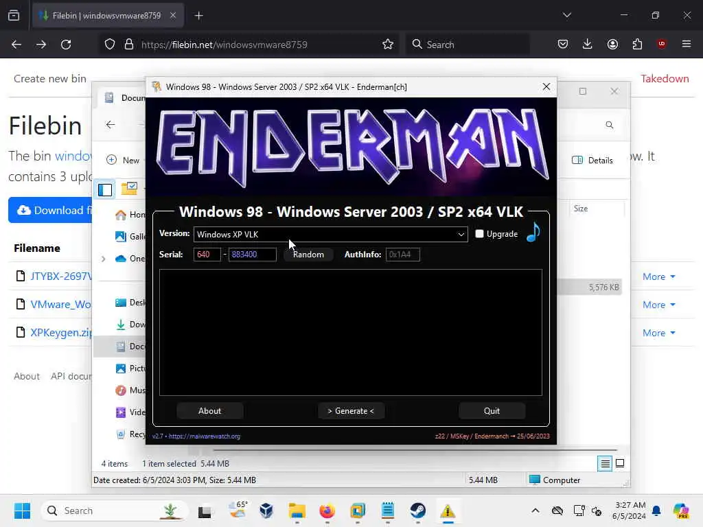The width and height of the screenshot is (703, 527).
Task: Go back in File Explorer window
Action: coord(111,125)
